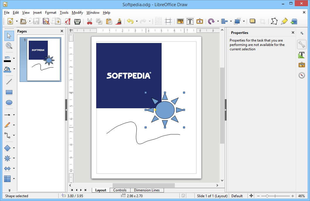Activate the Zoom & Pan tool
The width and height of the screenshot is (310, 201).
coord(9,46)
